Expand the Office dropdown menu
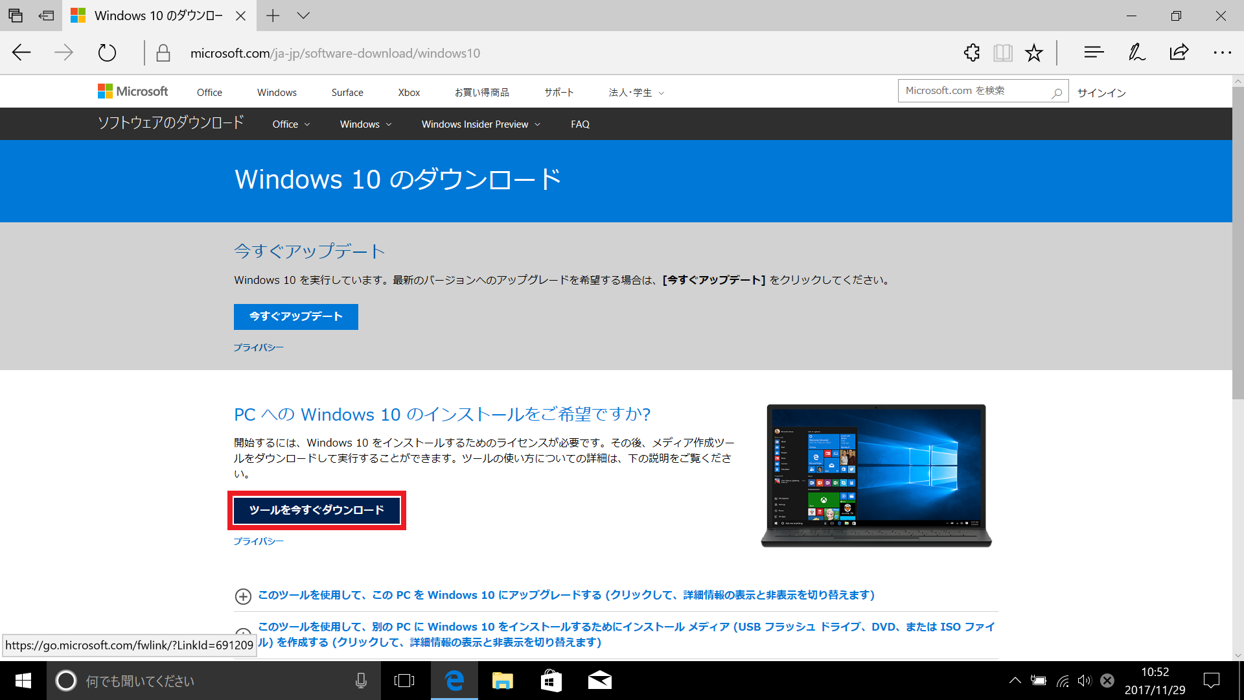This screenshot has height=700, width=1244. coord(289,123)
